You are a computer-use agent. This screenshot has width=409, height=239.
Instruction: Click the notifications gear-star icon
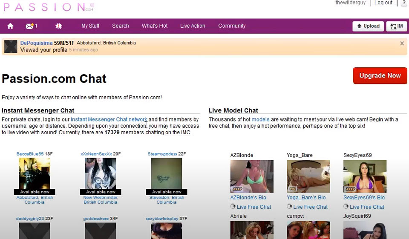click(x=59, y=26)
